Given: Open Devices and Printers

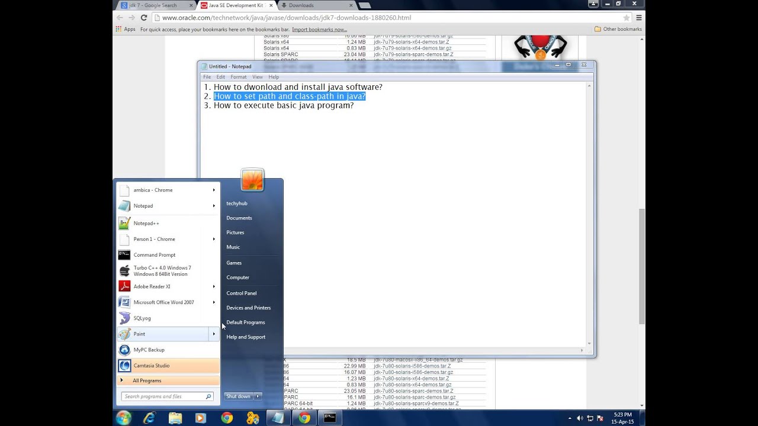Looking at the screenshot, I should tap(249, 308).
